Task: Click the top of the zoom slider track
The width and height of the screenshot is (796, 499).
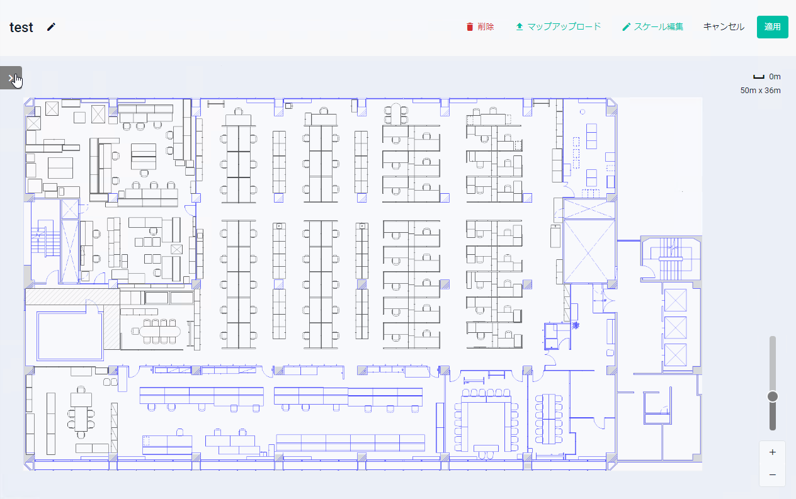Action: click(x=773, y=340)
